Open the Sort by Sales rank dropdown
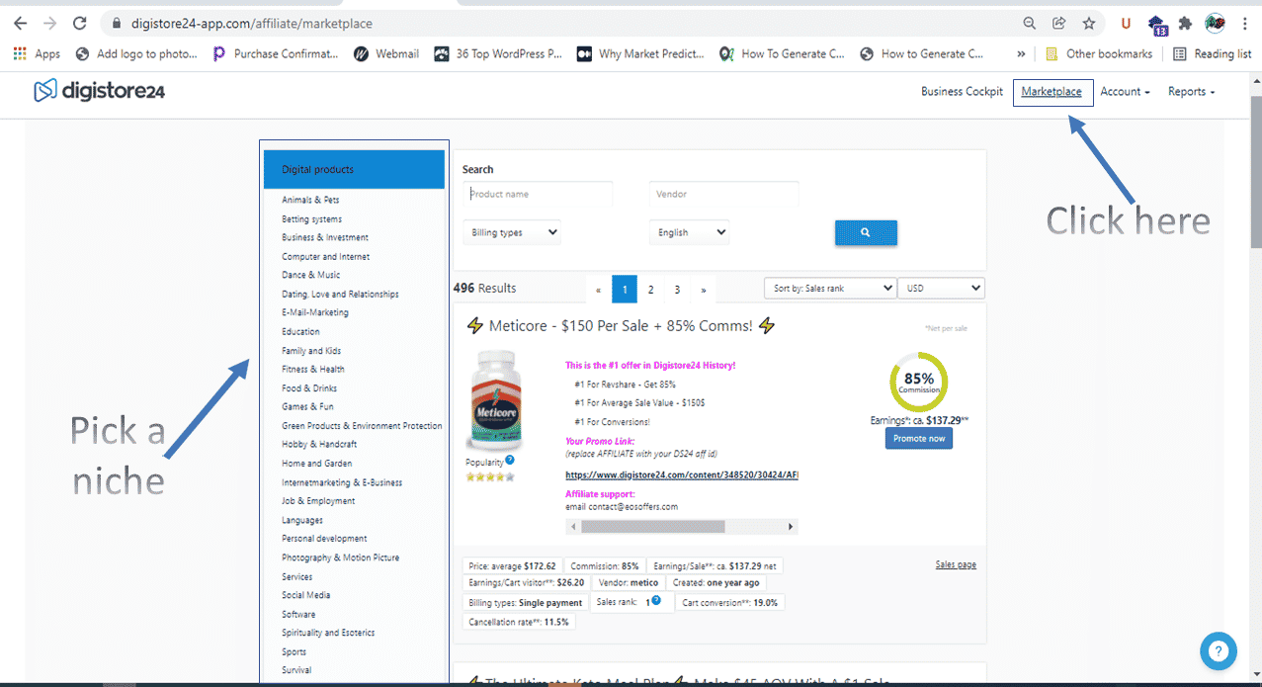Viewport: 1262px width, 687px height. click(830, 289)
